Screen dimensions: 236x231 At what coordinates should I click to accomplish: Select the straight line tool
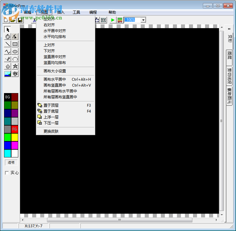[x=7, y=44]
